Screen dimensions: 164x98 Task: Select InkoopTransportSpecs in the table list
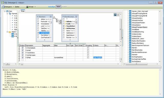139,27
